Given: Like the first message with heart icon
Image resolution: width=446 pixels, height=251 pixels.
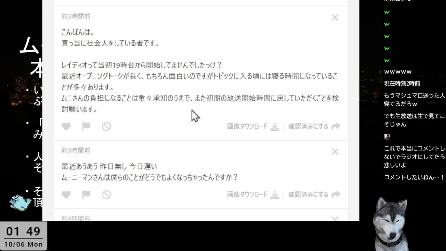Looking at the screenshot, I should click(x=66, y=127).
